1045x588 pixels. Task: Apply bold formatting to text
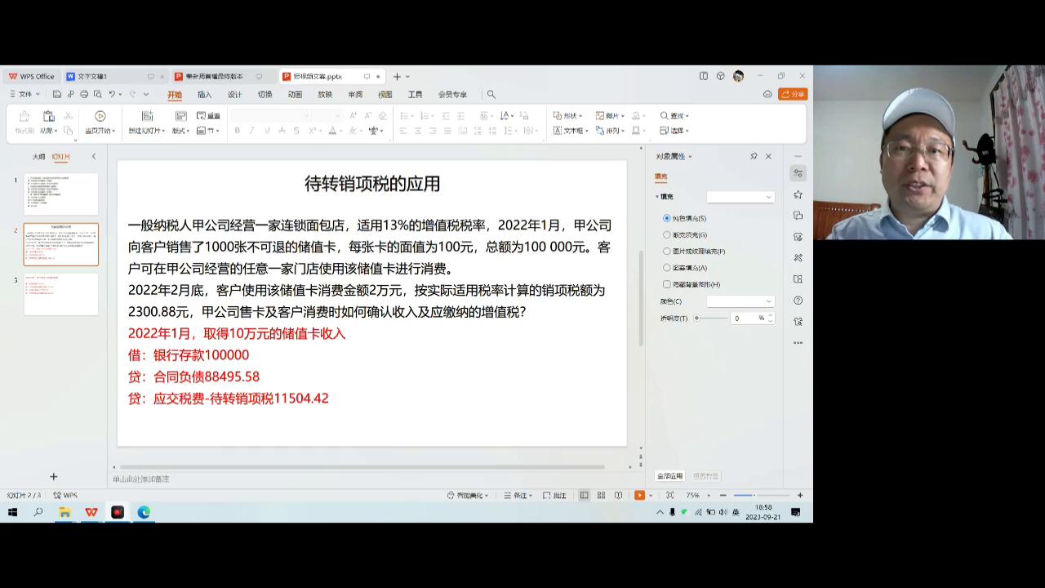(237, 131)
